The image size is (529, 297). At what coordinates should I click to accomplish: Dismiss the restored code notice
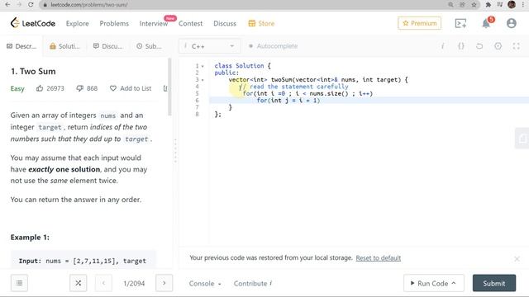coord(517,258)
